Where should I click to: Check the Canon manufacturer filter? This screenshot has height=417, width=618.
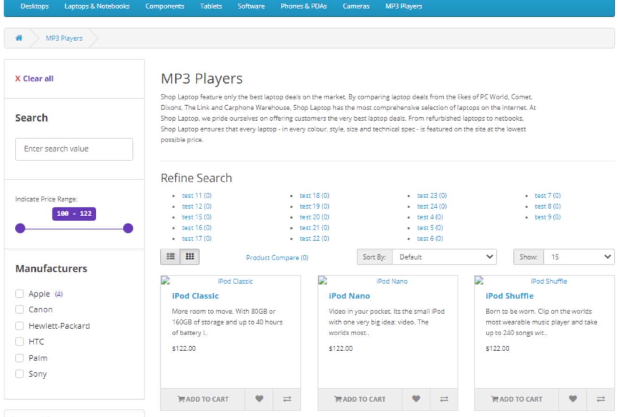click(19, 309)
